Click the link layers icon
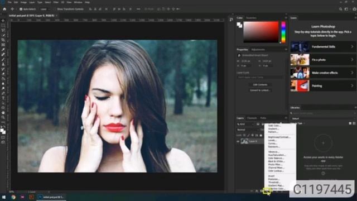The height and width of the screenshot is (201, 357). click(x=252, y=191)
